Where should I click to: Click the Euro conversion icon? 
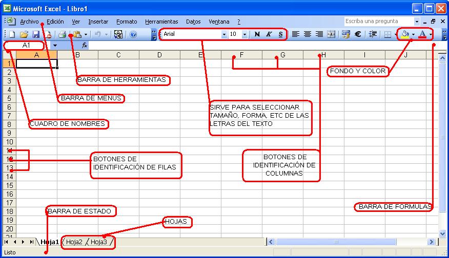click(x=118, y=35)
